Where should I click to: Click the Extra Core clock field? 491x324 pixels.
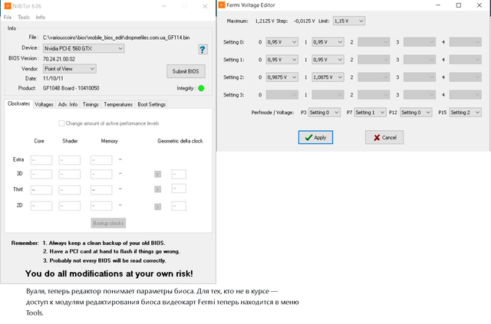coord(41,160)
